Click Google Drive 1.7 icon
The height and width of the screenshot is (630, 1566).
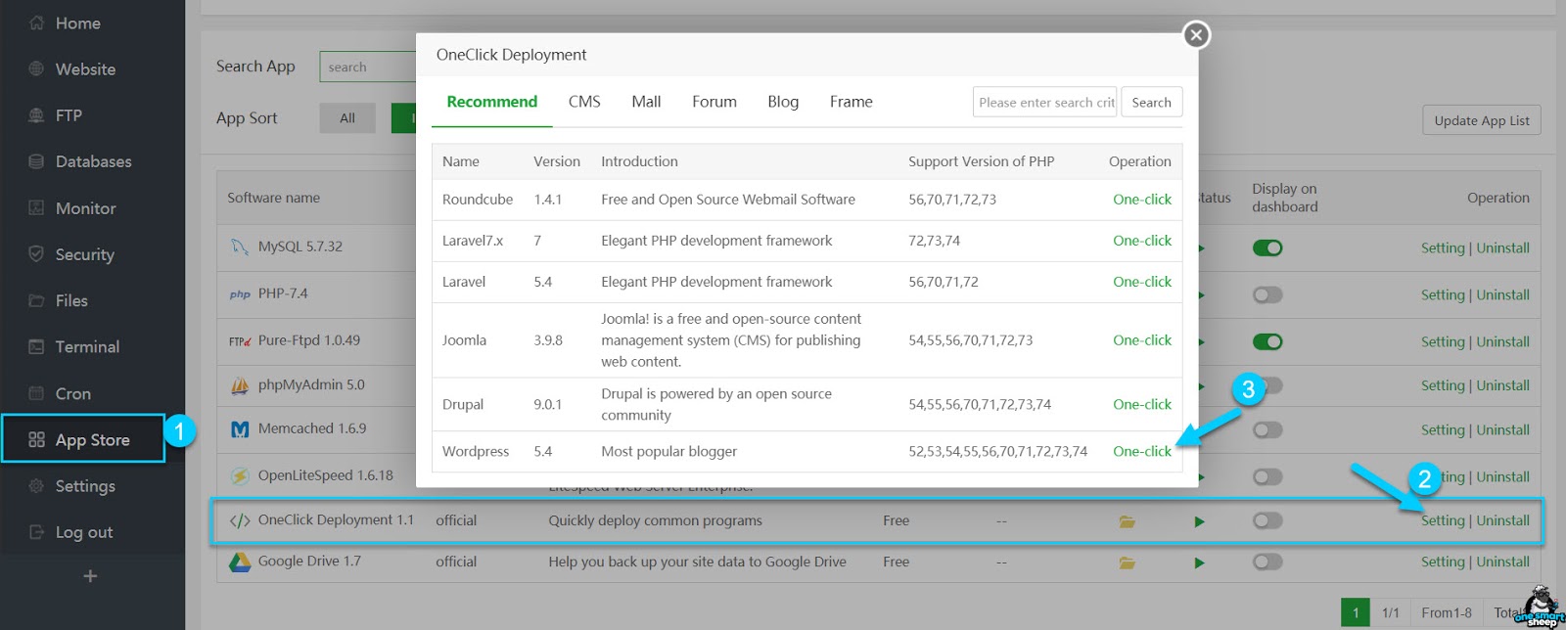click(x=240, y=562)
